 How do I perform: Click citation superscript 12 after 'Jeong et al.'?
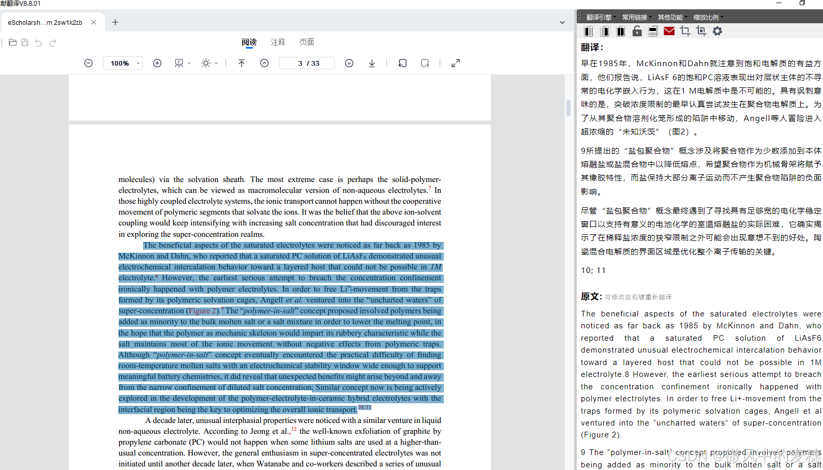294,429
